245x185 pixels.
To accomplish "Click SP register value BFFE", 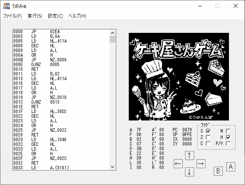I will tap(187, 135).
